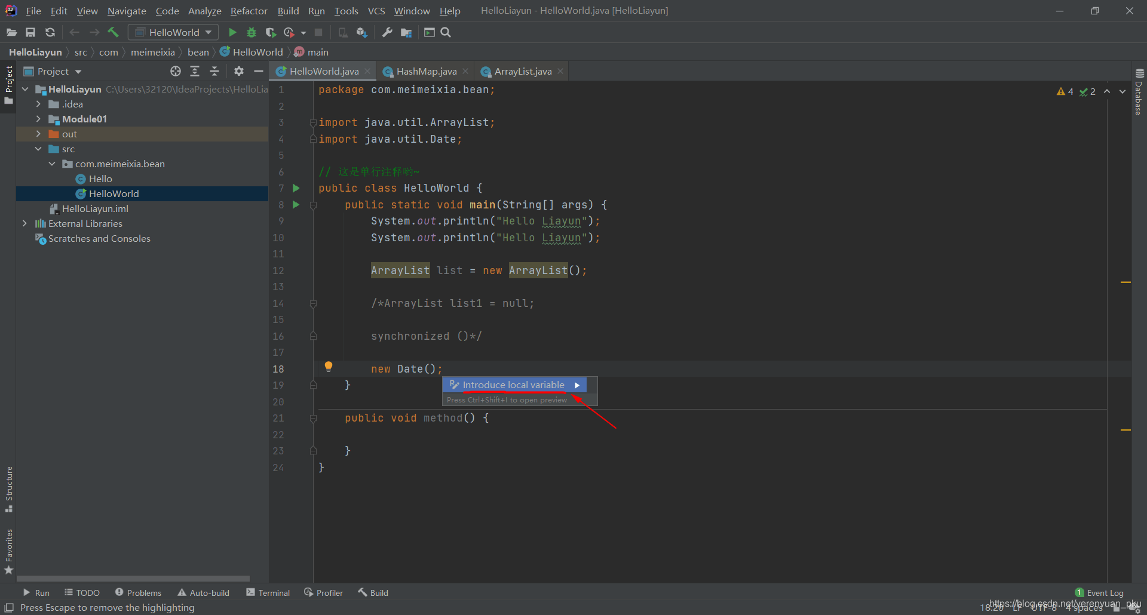Click the Save All toolbar icon

30,32
